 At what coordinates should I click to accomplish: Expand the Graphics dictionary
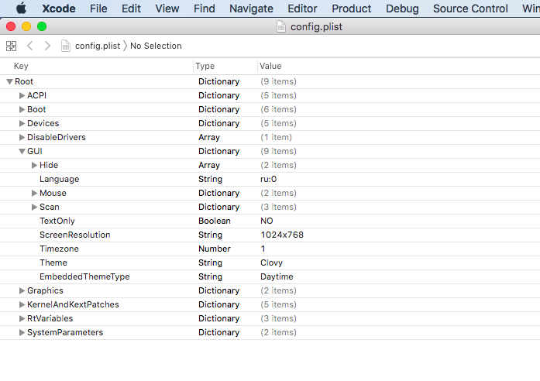22,290
